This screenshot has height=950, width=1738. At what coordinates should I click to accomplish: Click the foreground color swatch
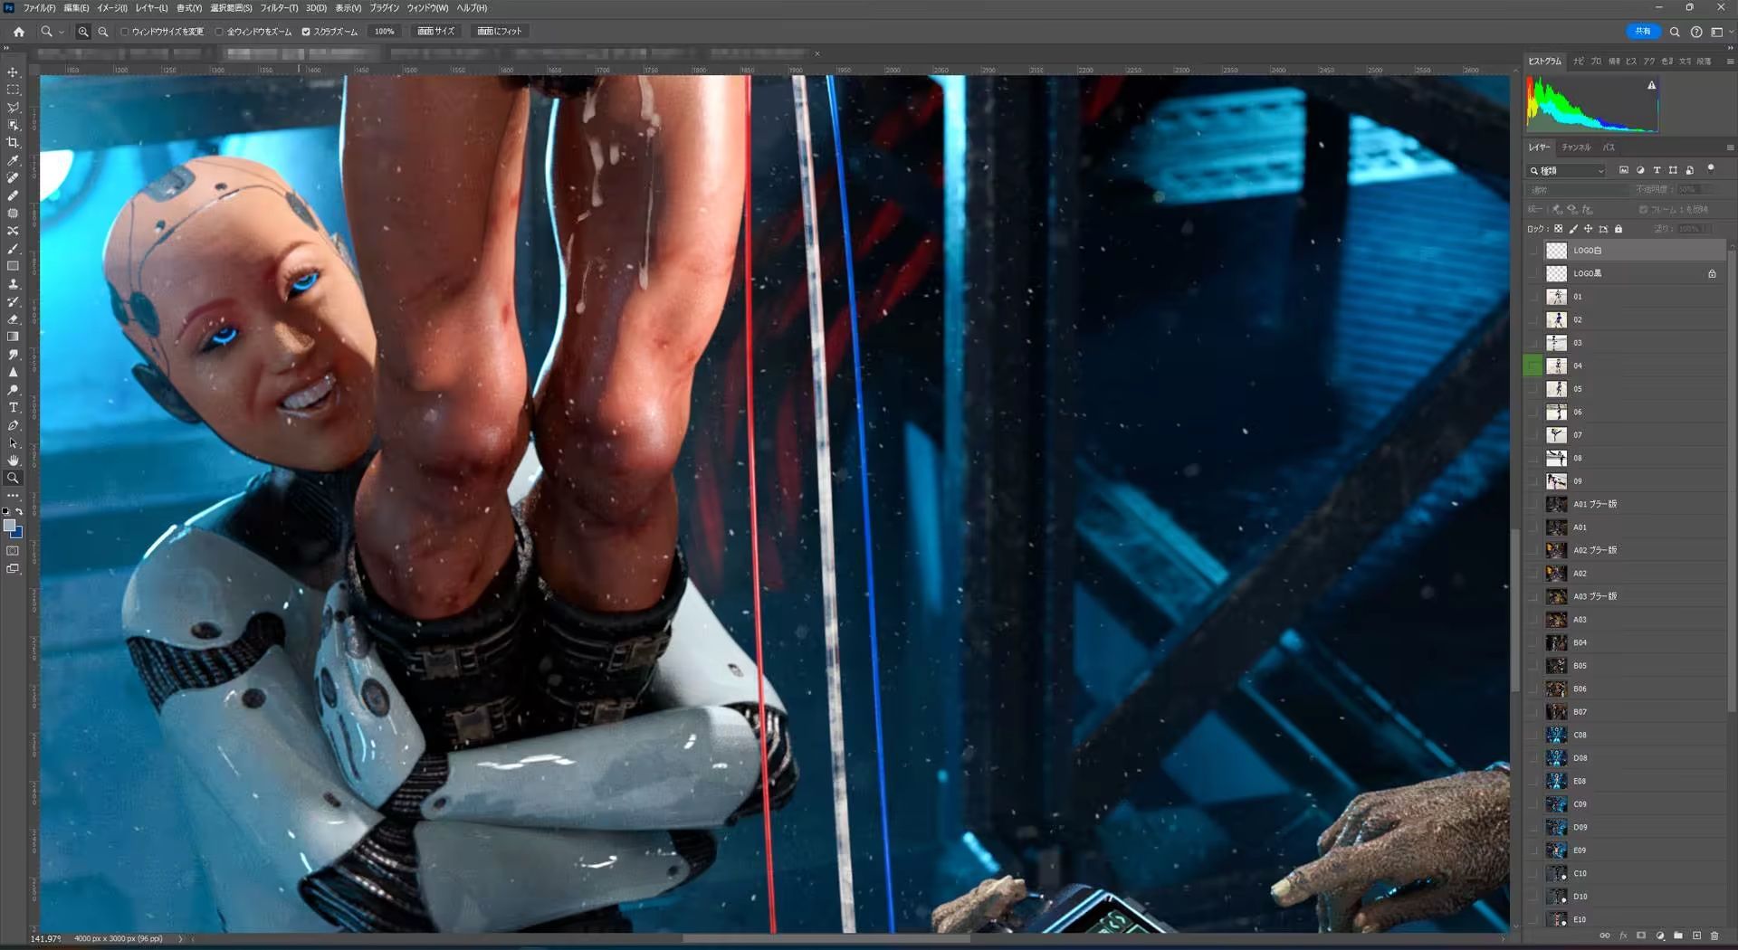tap(9, 526)
